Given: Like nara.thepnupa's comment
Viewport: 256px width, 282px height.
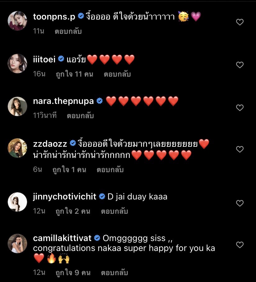Looking at the screenshot, I should pos(240,108).
